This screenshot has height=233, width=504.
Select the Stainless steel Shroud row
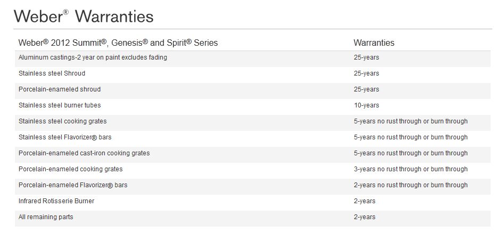(52, 73)
